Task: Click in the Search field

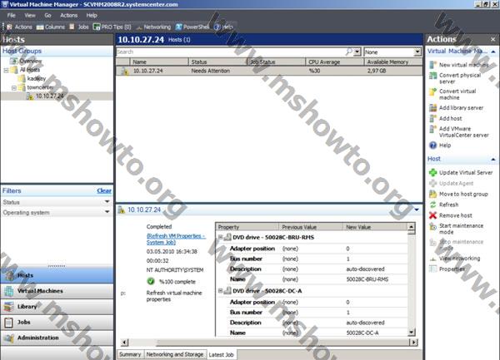Action: tap(231, 52)
